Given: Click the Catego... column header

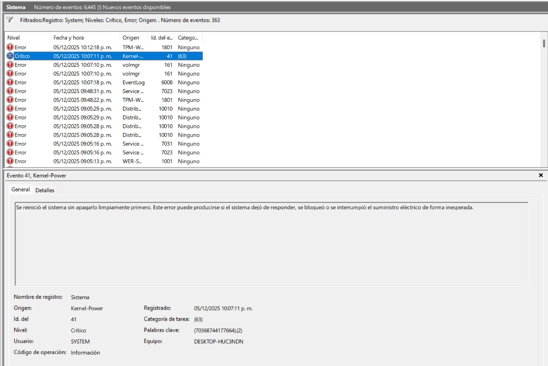Looking at the screenshot, I should coord(188,38).
